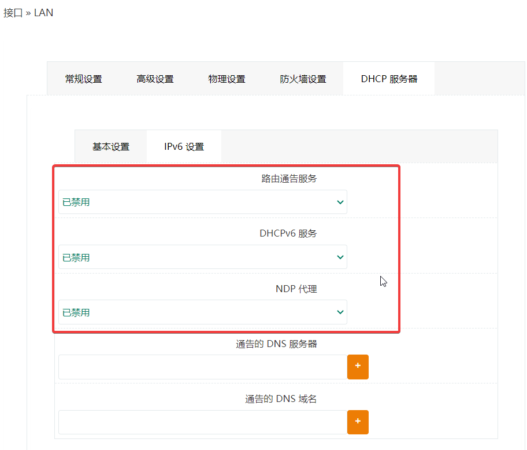Focus the 通告的 DNS 服务器 input field
Screen dimensions: 527x450
(x=202, y=367)
